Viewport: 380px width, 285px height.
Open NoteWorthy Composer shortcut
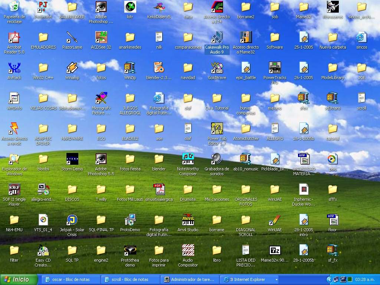pyautogui.click(x=188, y=159)
